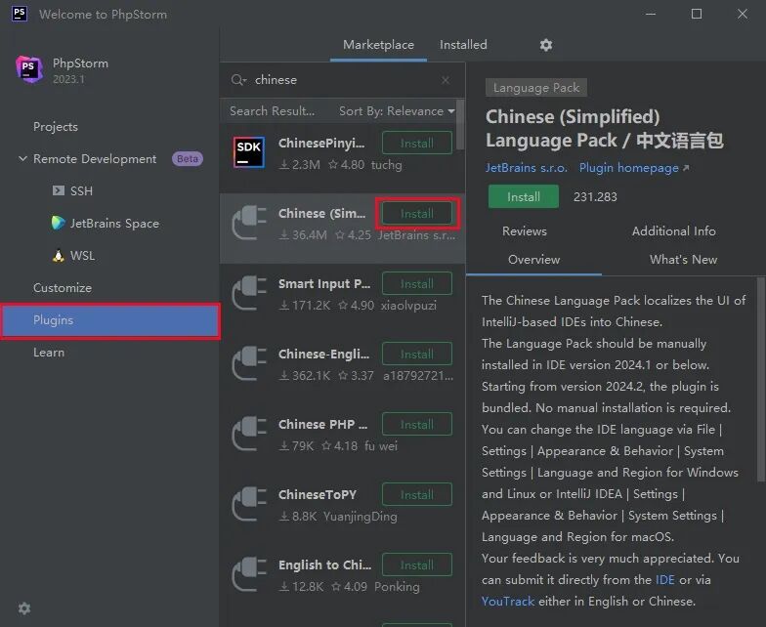The width and height of the screenshot is (766, 627).
Task: Click the Chinese PHP plugin plug icon
Action: click(x=249, y=434)
